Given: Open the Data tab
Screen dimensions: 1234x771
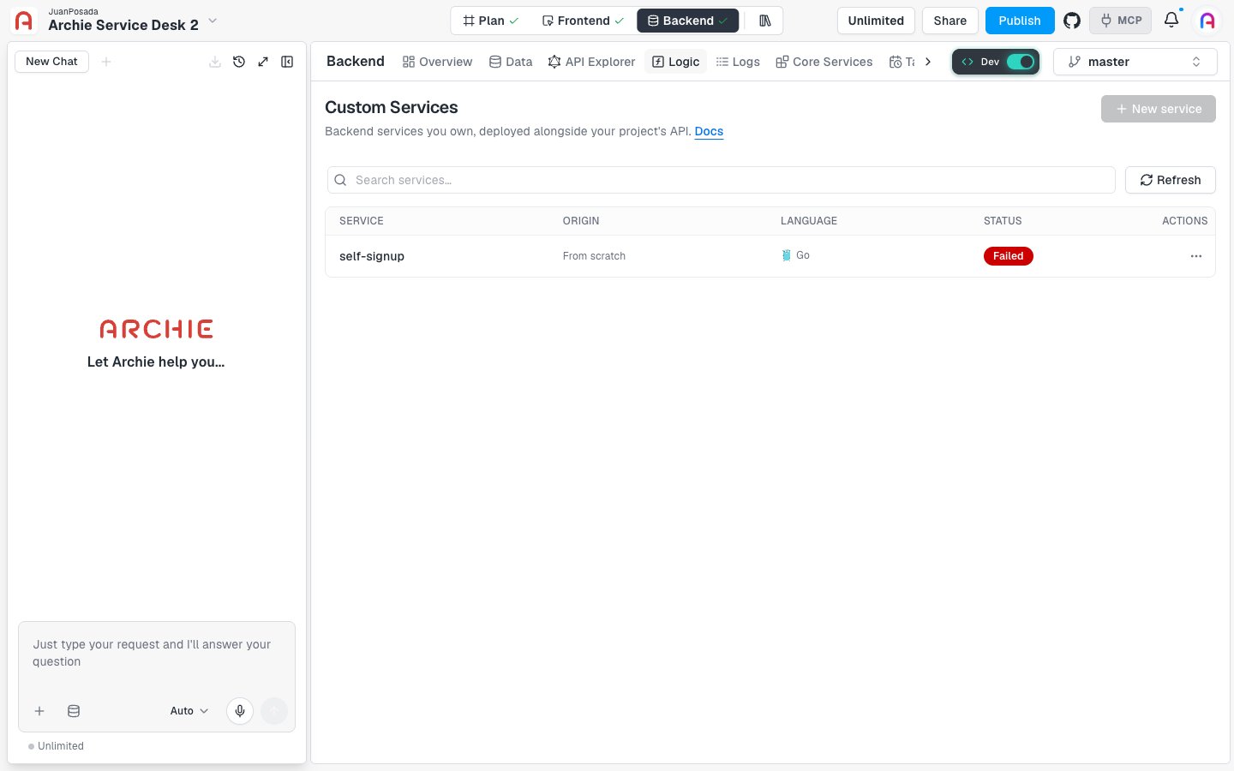Looking at the screenshot, I should [511, 62].
